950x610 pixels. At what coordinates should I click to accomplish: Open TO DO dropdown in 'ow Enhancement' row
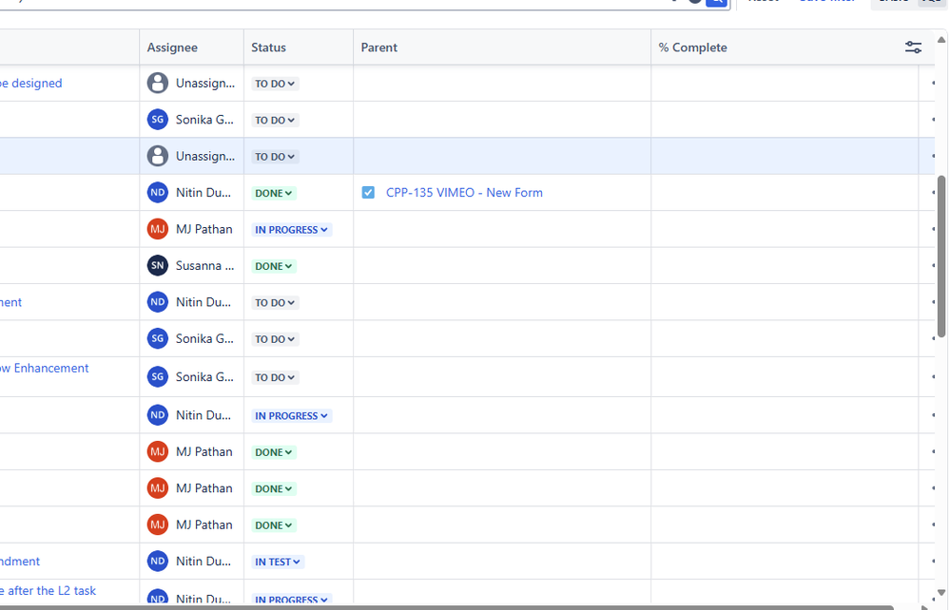click(x=275, y=377)
